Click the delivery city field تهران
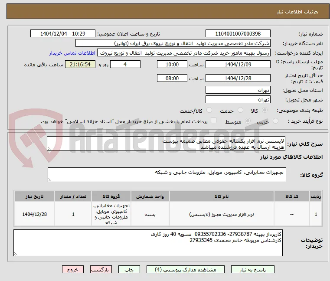330x281 pixels. point(238,100)
